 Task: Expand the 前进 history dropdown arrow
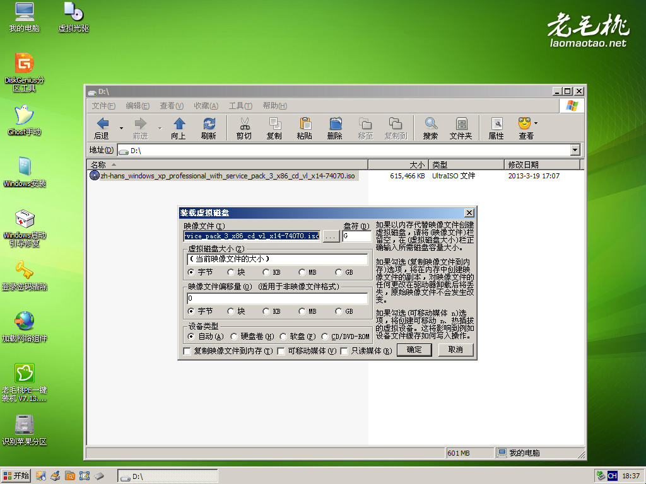tap(160, 128)
